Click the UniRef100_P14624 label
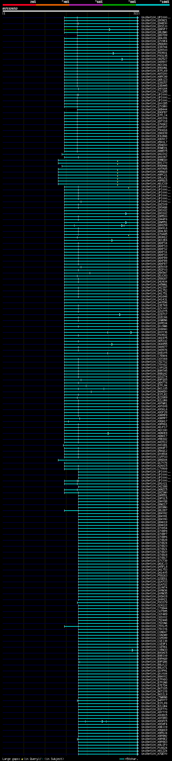 coord(154,748)
